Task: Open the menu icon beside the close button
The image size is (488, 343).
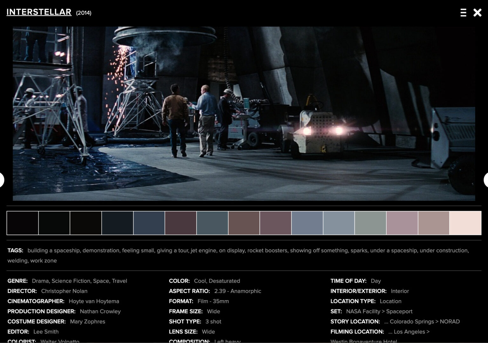Action: (463, 13)
